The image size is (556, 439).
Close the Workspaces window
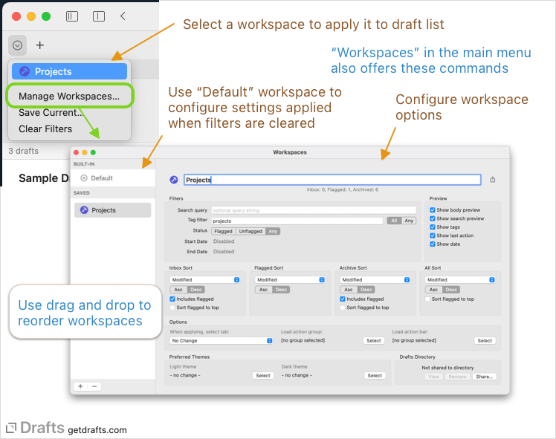click(76, 152)
